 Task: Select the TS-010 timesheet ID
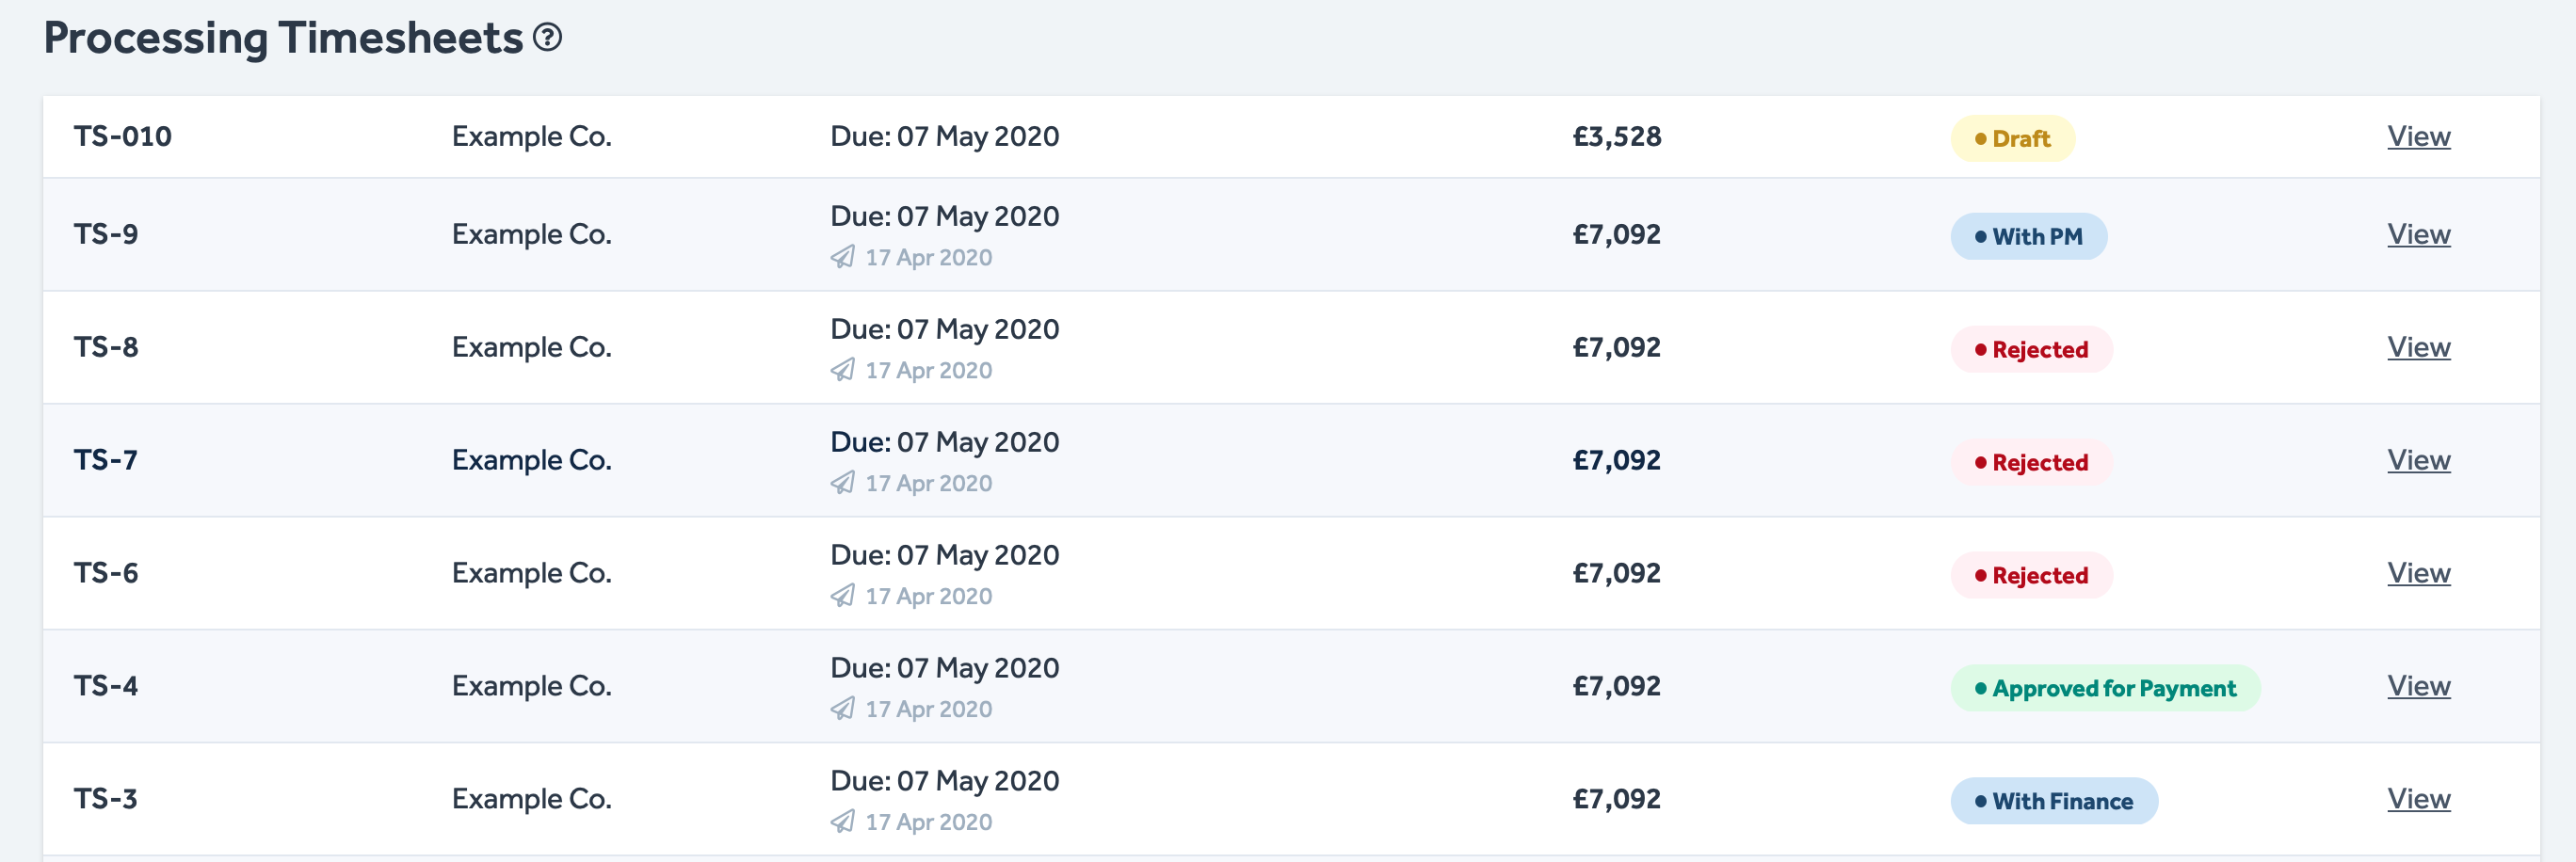pyautogui.click(x=123, y=136)
